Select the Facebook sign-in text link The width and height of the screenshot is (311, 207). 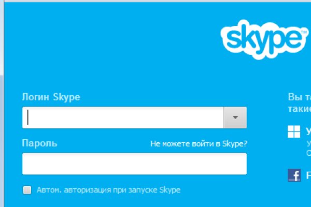coord(308,175)
